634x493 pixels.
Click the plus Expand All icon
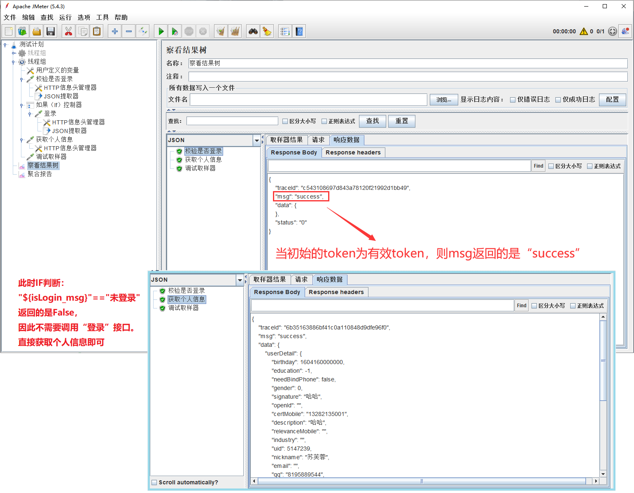[115, 31]
